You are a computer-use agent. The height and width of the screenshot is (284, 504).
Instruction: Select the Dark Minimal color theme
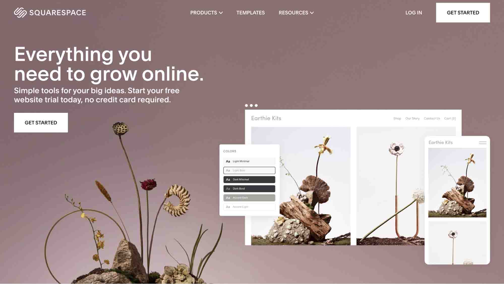[x=249, y=179]
